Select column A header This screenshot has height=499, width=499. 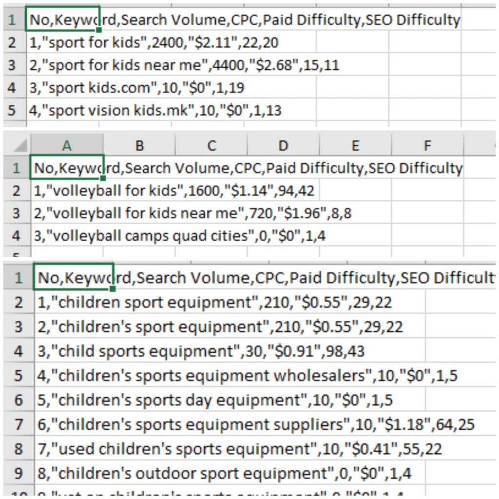tap(67, 145)
